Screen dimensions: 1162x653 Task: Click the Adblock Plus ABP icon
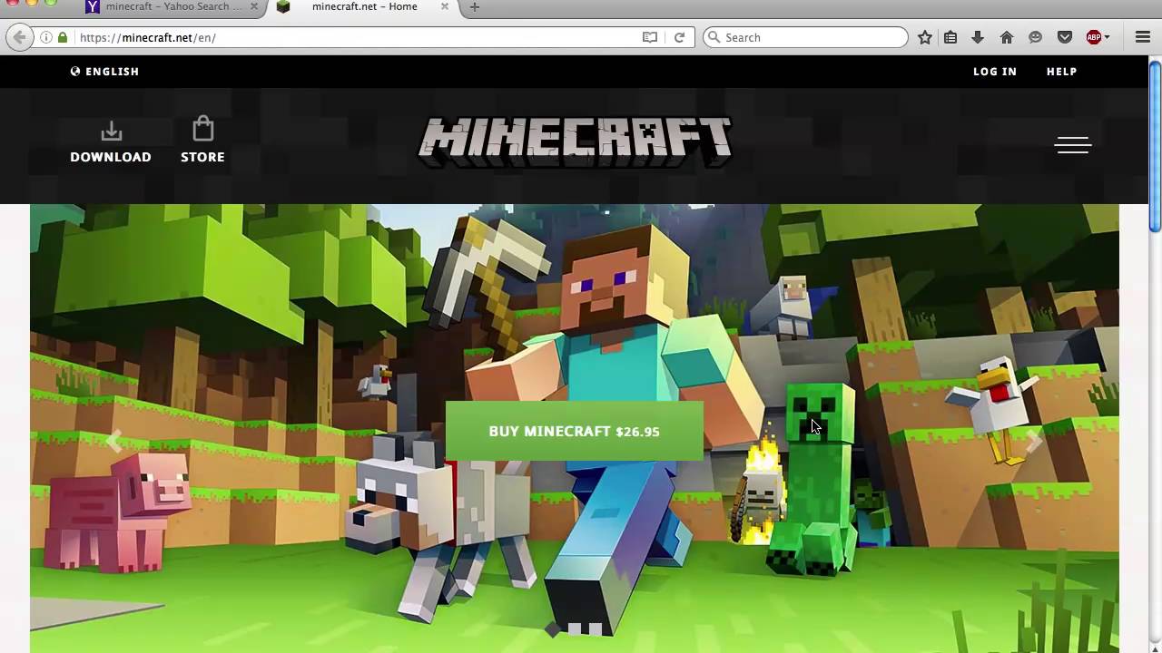coord(1094,37)
